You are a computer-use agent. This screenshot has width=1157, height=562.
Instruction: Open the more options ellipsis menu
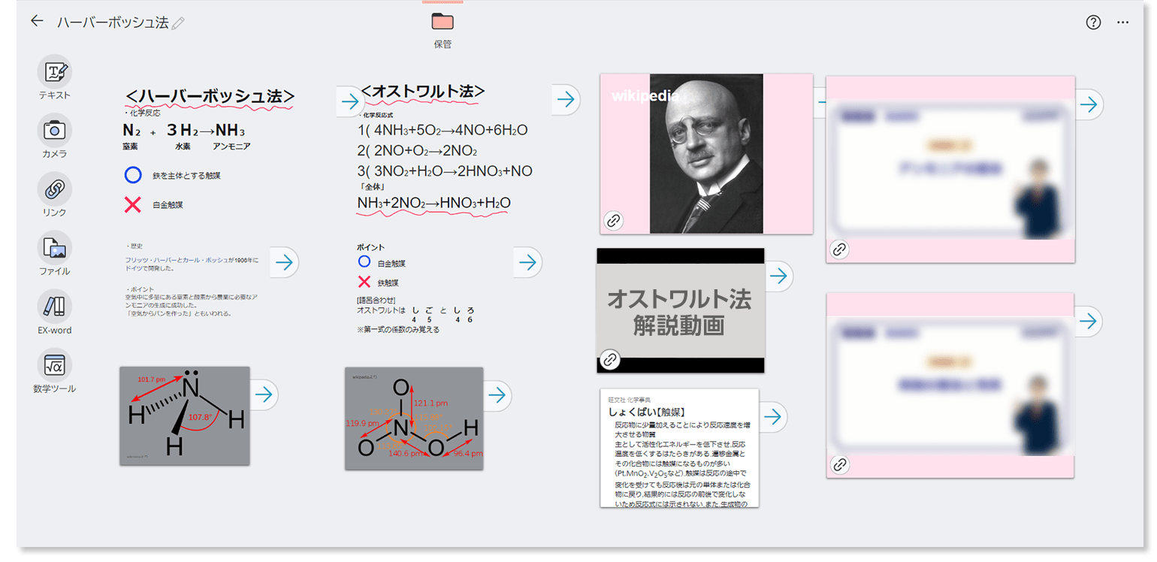pyautogui.click(x=1123, y=23)
